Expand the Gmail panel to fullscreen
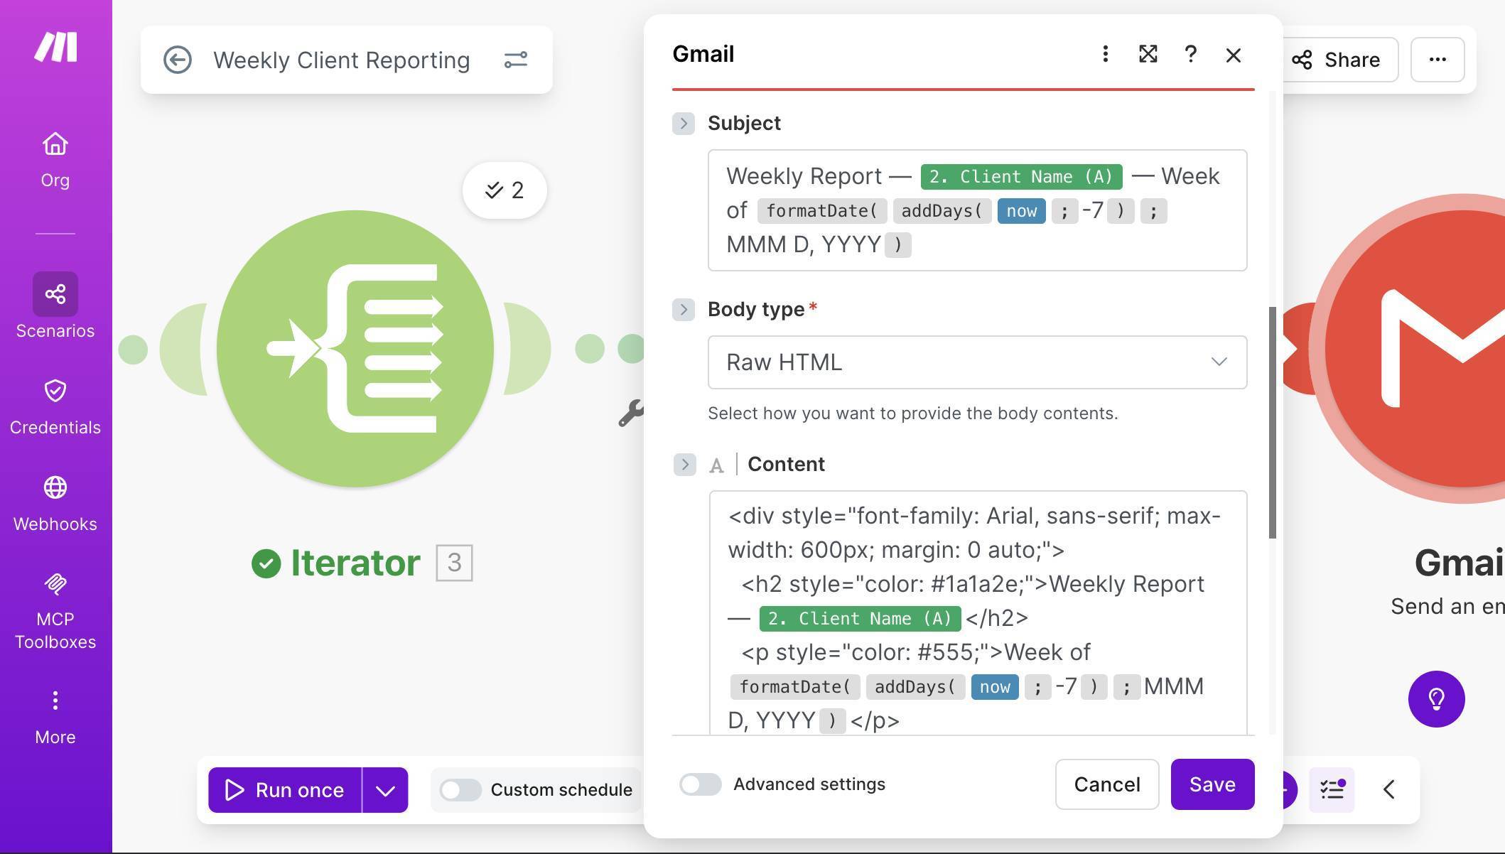This screenshot has height=854, width=1505. pos(1148,54)
